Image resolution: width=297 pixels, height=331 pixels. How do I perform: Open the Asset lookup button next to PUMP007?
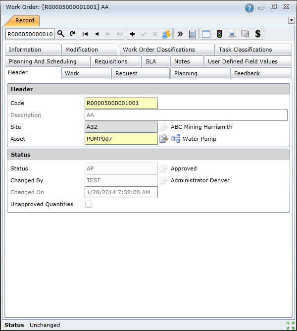(163, 139)
